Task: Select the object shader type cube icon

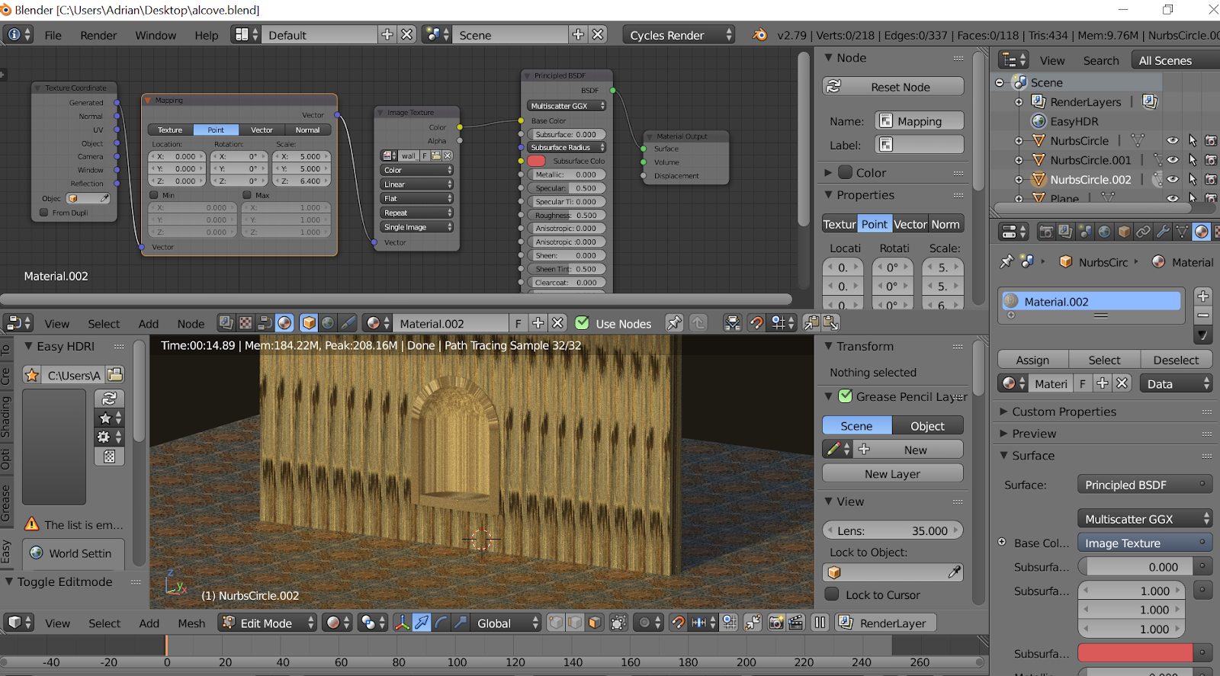Action: pos(309,323)
